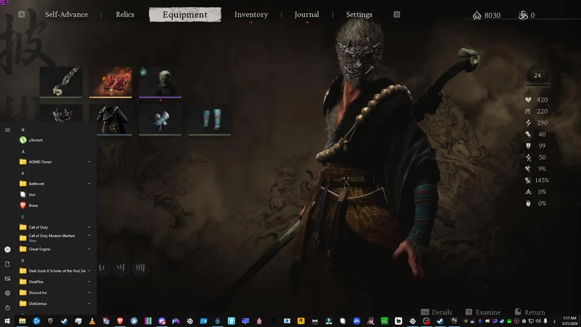Select the blue arm guard bracers slot
581x327 pixels.
point(160,120)
